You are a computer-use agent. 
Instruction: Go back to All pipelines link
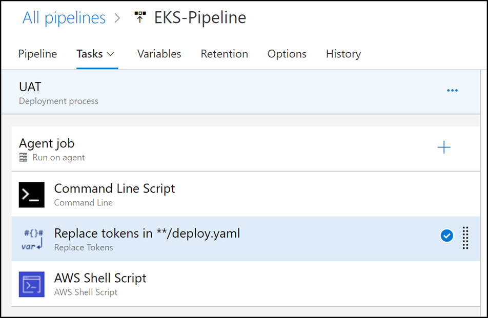pos(64,18)
